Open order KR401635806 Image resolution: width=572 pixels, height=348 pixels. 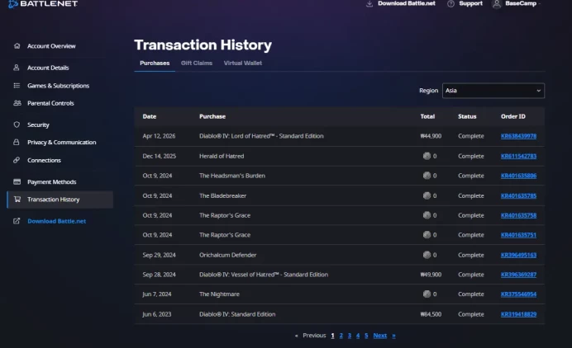click(x=518, y=176)
